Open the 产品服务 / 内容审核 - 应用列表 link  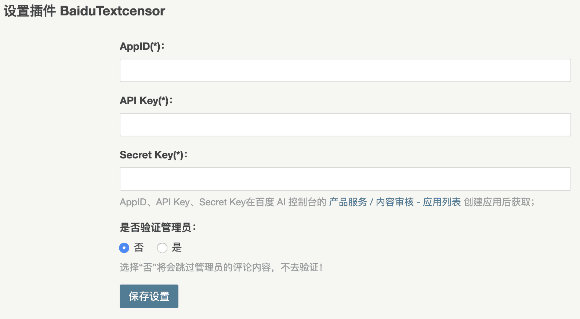click(395, 202)
